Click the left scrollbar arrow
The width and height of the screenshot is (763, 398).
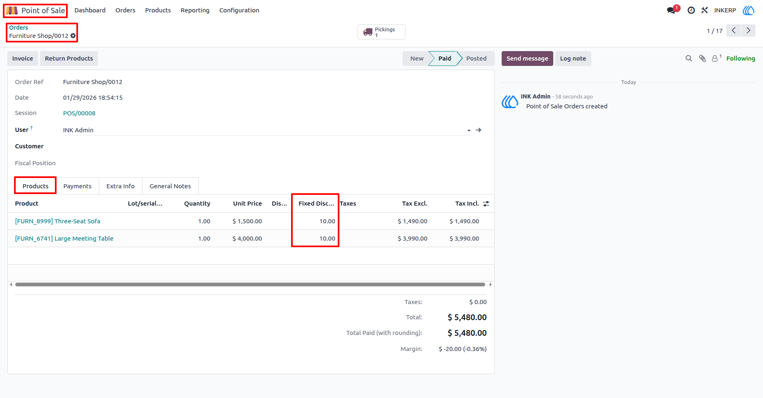pyautogui.click(x=11, y=285)
